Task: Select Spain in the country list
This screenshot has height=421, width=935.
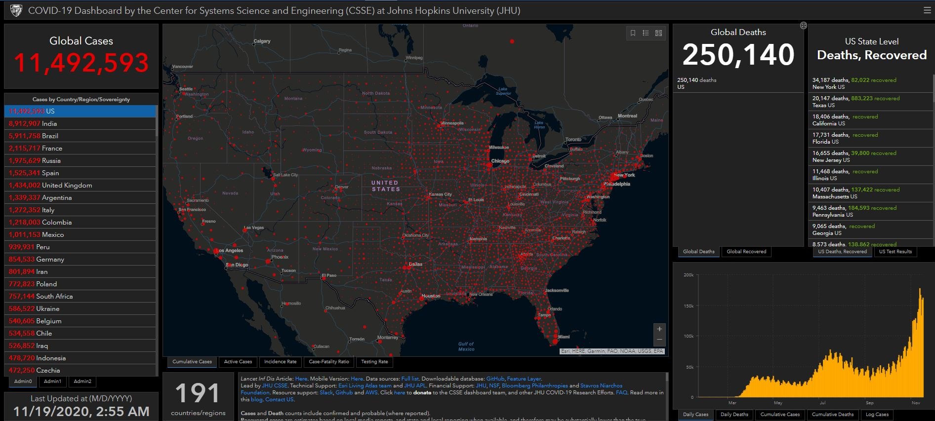Action: (80, 173)
